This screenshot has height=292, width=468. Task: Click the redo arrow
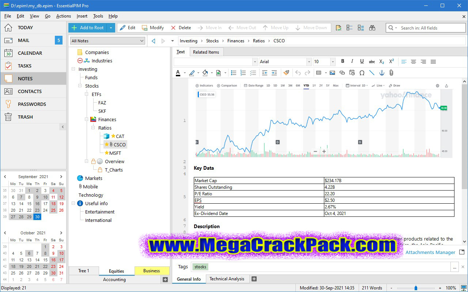click(307, 73)
